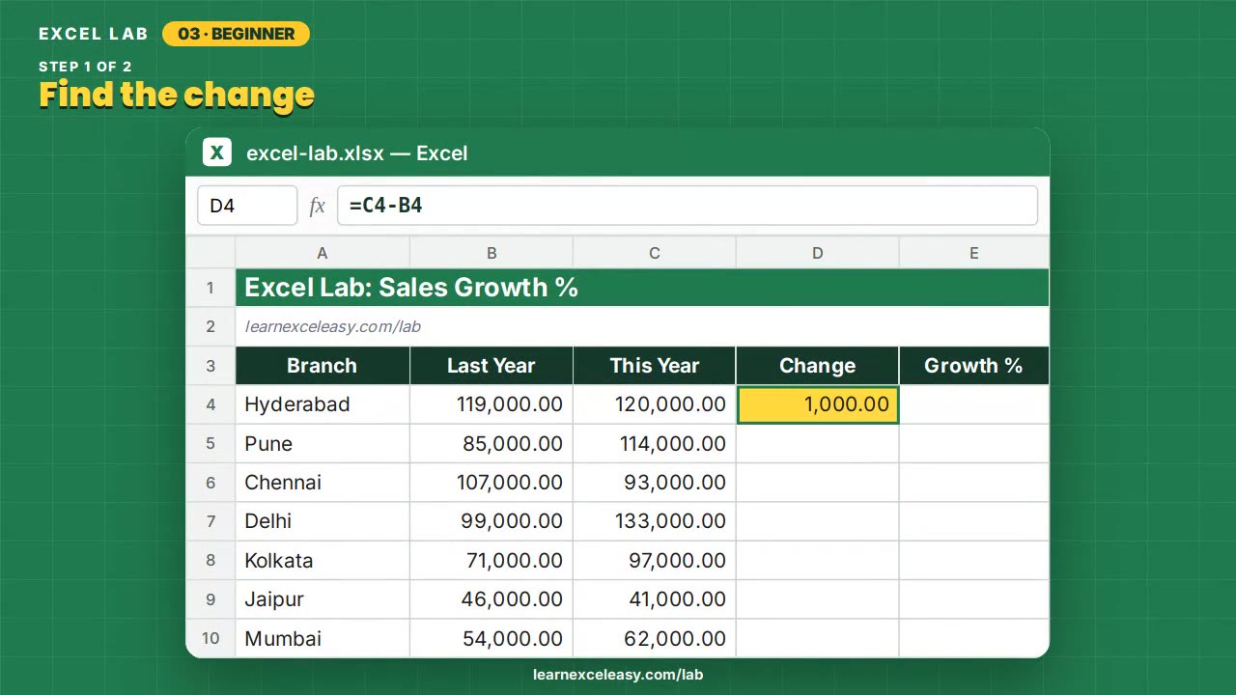
Task: Select column A header
Action: (323, 253)
